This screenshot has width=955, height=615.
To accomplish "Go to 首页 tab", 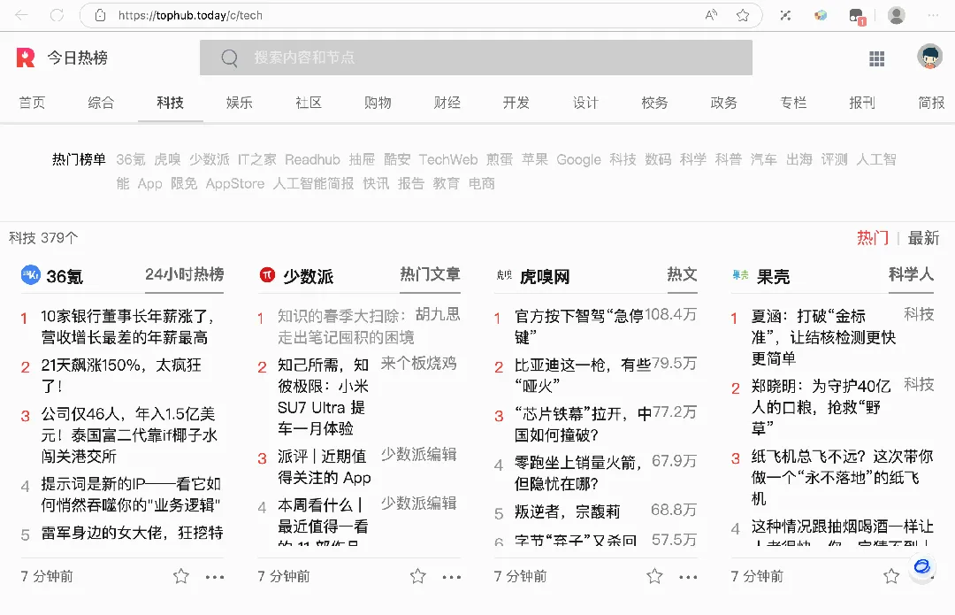I will pos(33,103).
